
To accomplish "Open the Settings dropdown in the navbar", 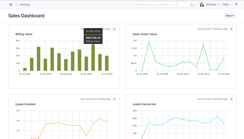I will point(212,5).
